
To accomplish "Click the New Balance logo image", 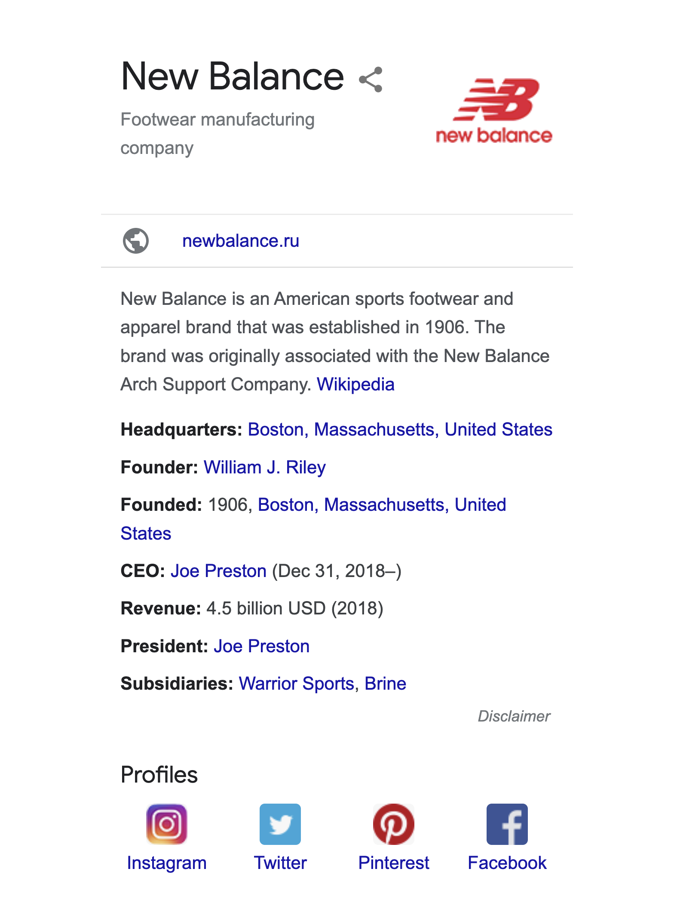I will coord(494,111).
